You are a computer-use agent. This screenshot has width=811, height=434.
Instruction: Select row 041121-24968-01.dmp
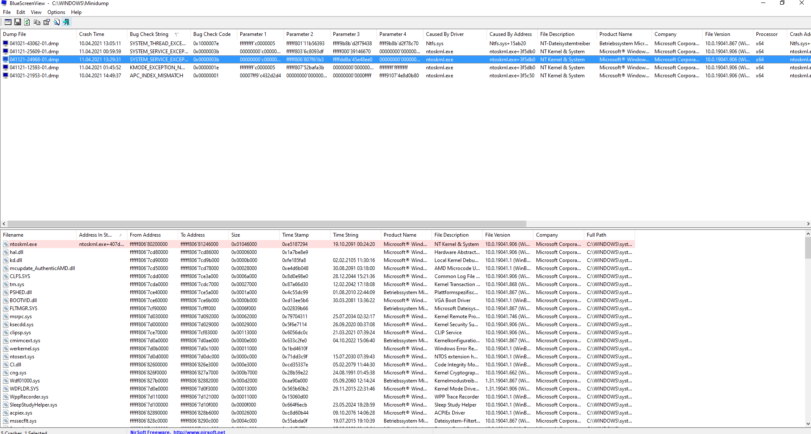405,60
